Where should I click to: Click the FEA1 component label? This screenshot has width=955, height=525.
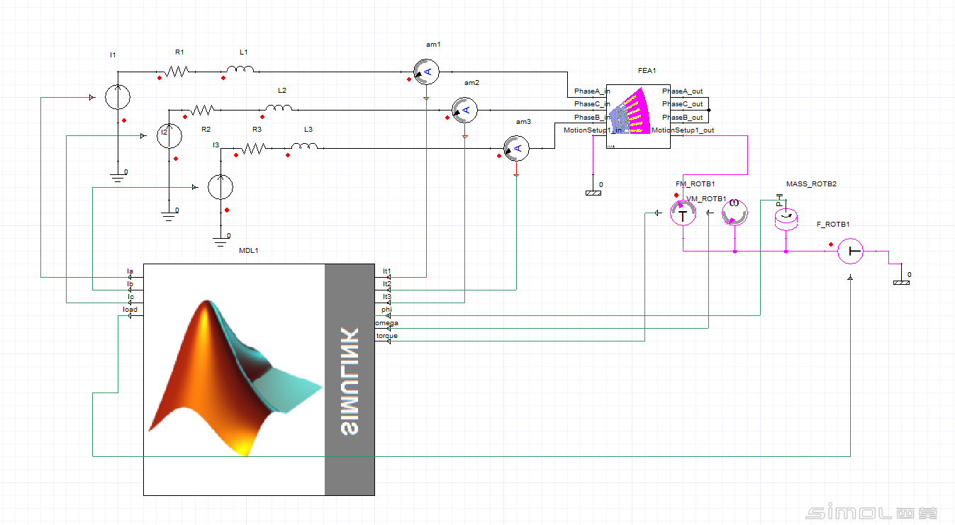coord(647,71)
